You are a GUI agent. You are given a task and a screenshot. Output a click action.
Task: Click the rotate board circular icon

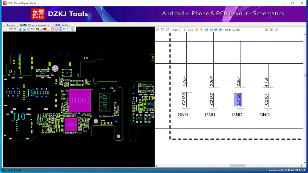(73, 29)
